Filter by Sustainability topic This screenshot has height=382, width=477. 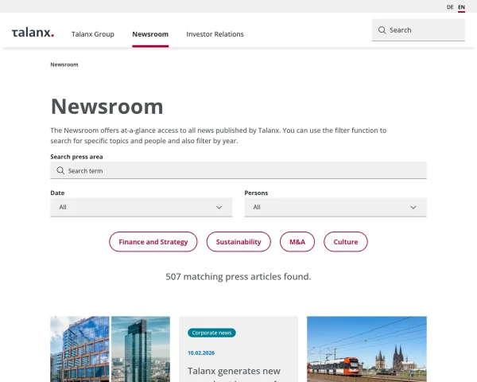click(x=238, y=242)
